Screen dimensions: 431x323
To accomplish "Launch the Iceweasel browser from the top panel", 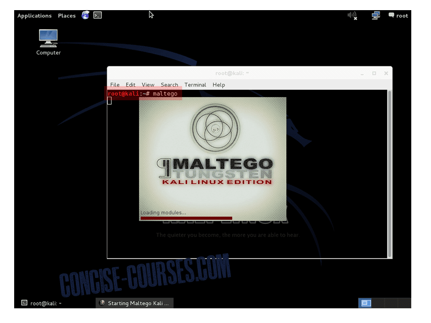I will click(x=85, y=15).
